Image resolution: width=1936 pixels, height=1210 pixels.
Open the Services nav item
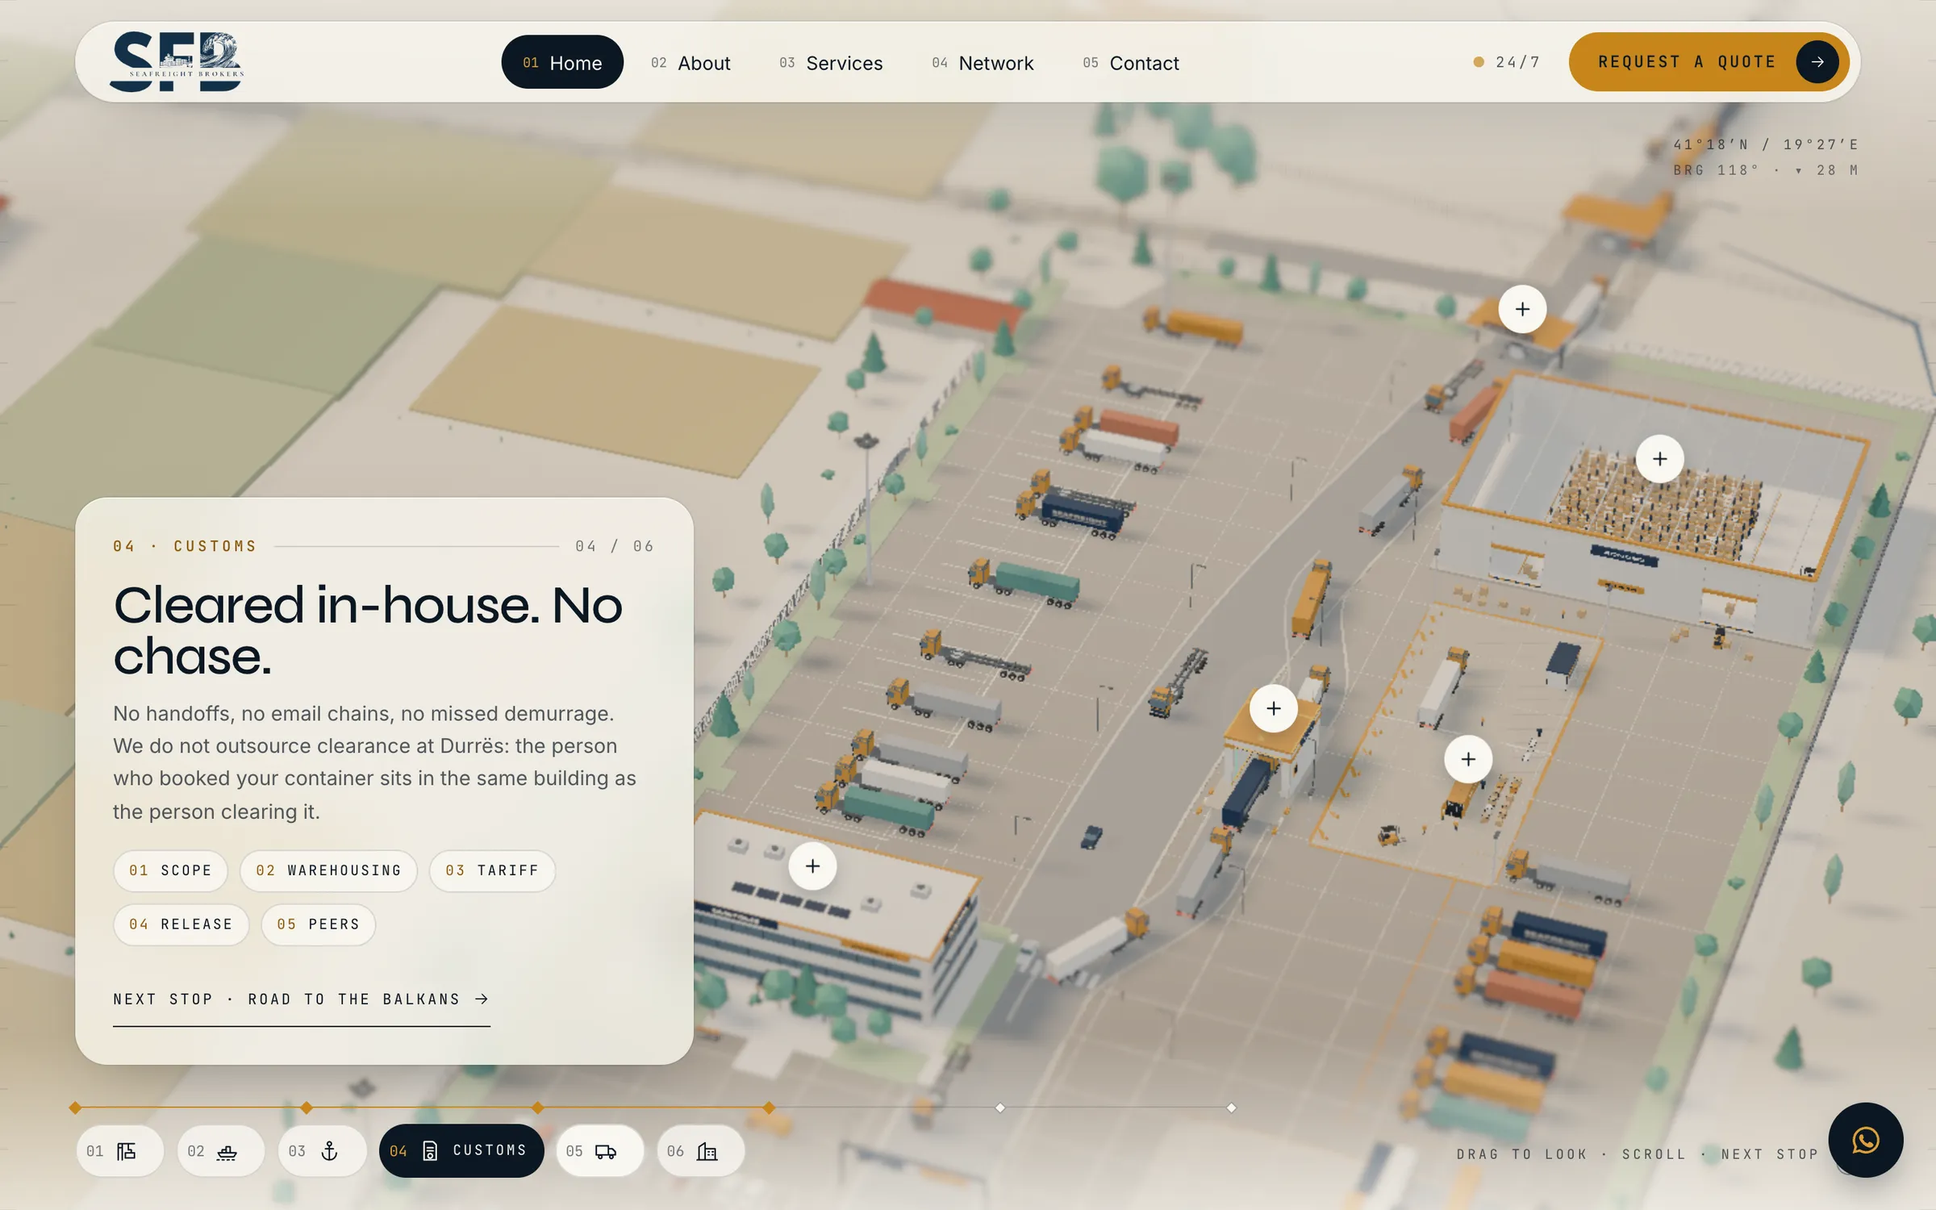point(831,63)
